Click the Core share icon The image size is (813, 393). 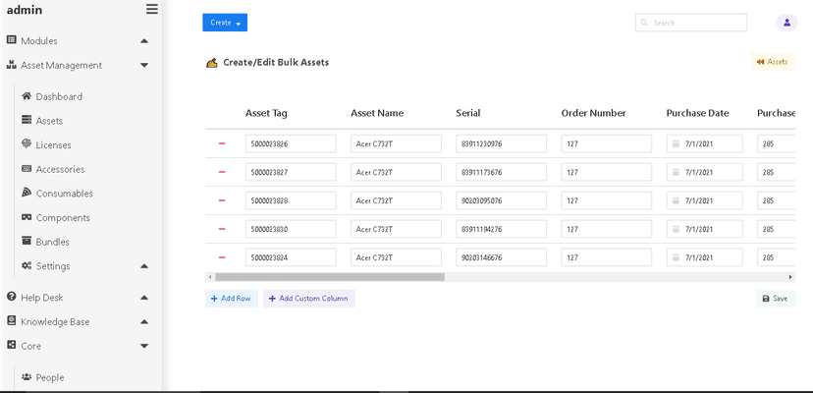[x=11, y=345]
